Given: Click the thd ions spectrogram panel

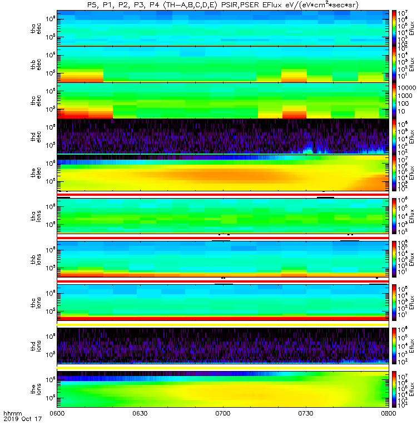Looking at the screenshot, I should point(223,346).
